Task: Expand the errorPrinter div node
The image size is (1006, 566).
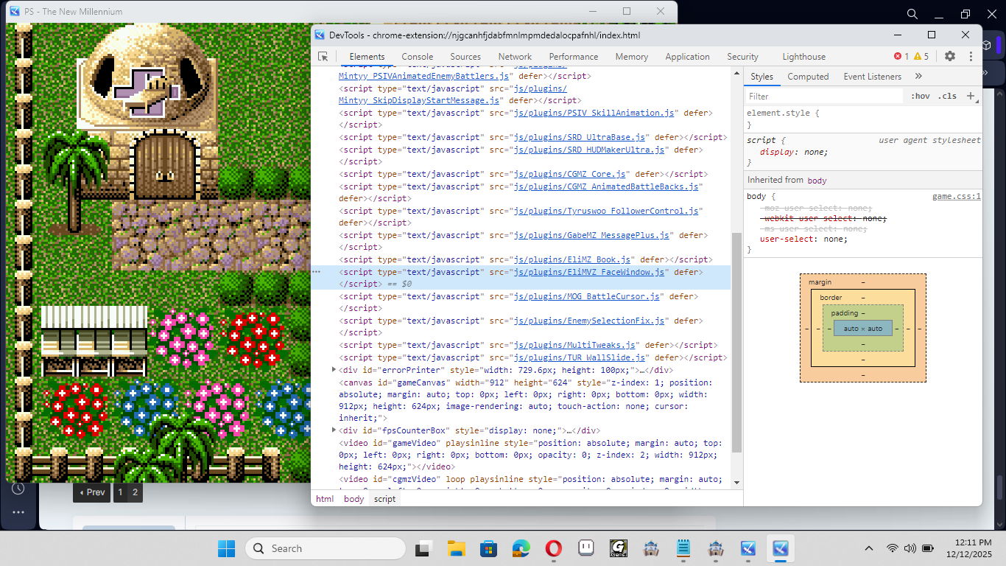Action: click(334, 369)
